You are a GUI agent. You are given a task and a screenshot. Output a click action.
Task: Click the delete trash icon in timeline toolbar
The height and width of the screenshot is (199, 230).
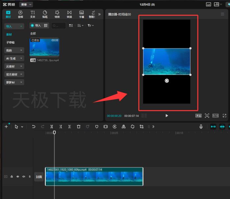(79, 126)
